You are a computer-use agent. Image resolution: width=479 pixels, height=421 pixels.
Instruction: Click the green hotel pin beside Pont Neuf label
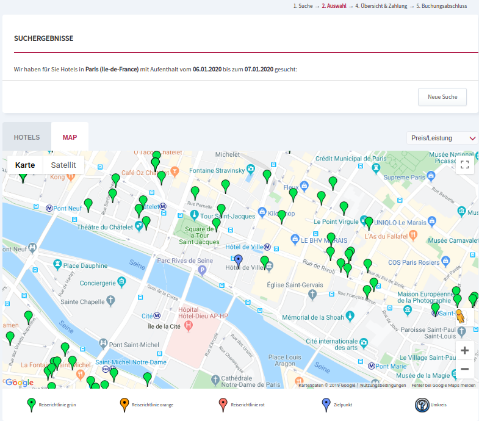pos(88,205)
